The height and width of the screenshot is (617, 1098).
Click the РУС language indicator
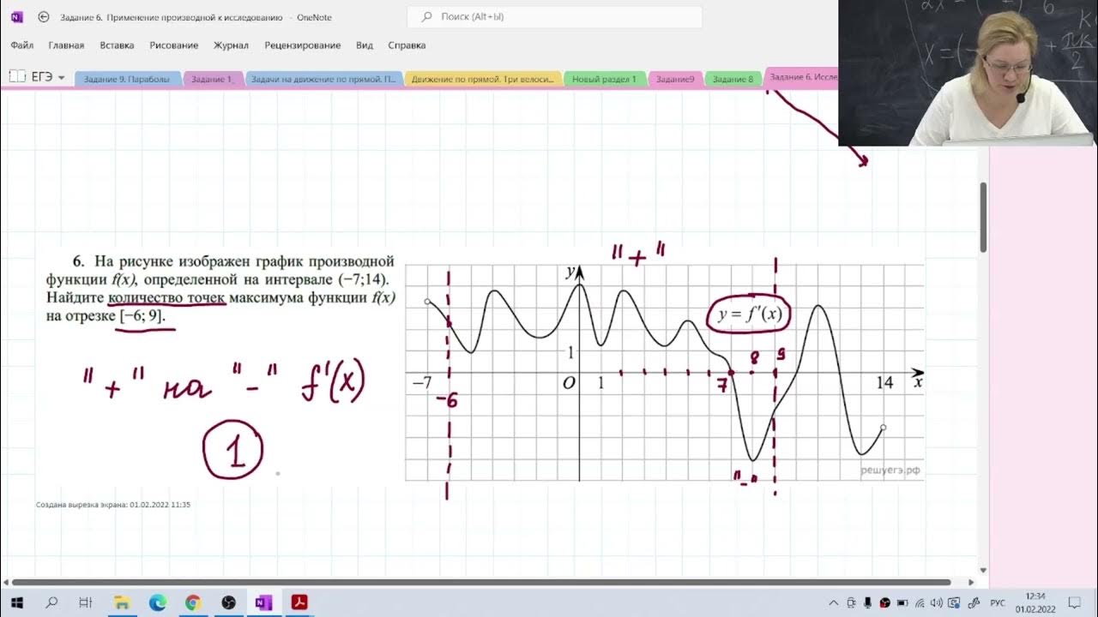pyautogui.click(x=998, y=603)
